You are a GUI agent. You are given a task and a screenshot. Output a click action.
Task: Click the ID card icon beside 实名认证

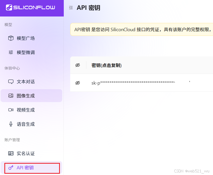tap(11, 153)
